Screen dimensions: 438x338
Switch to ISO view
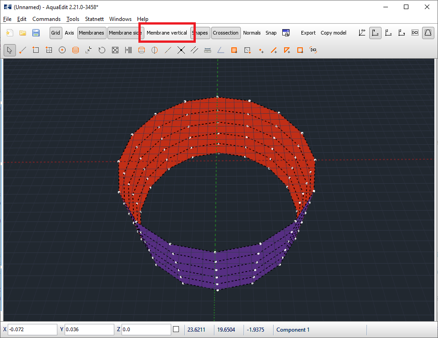[362, 33]
